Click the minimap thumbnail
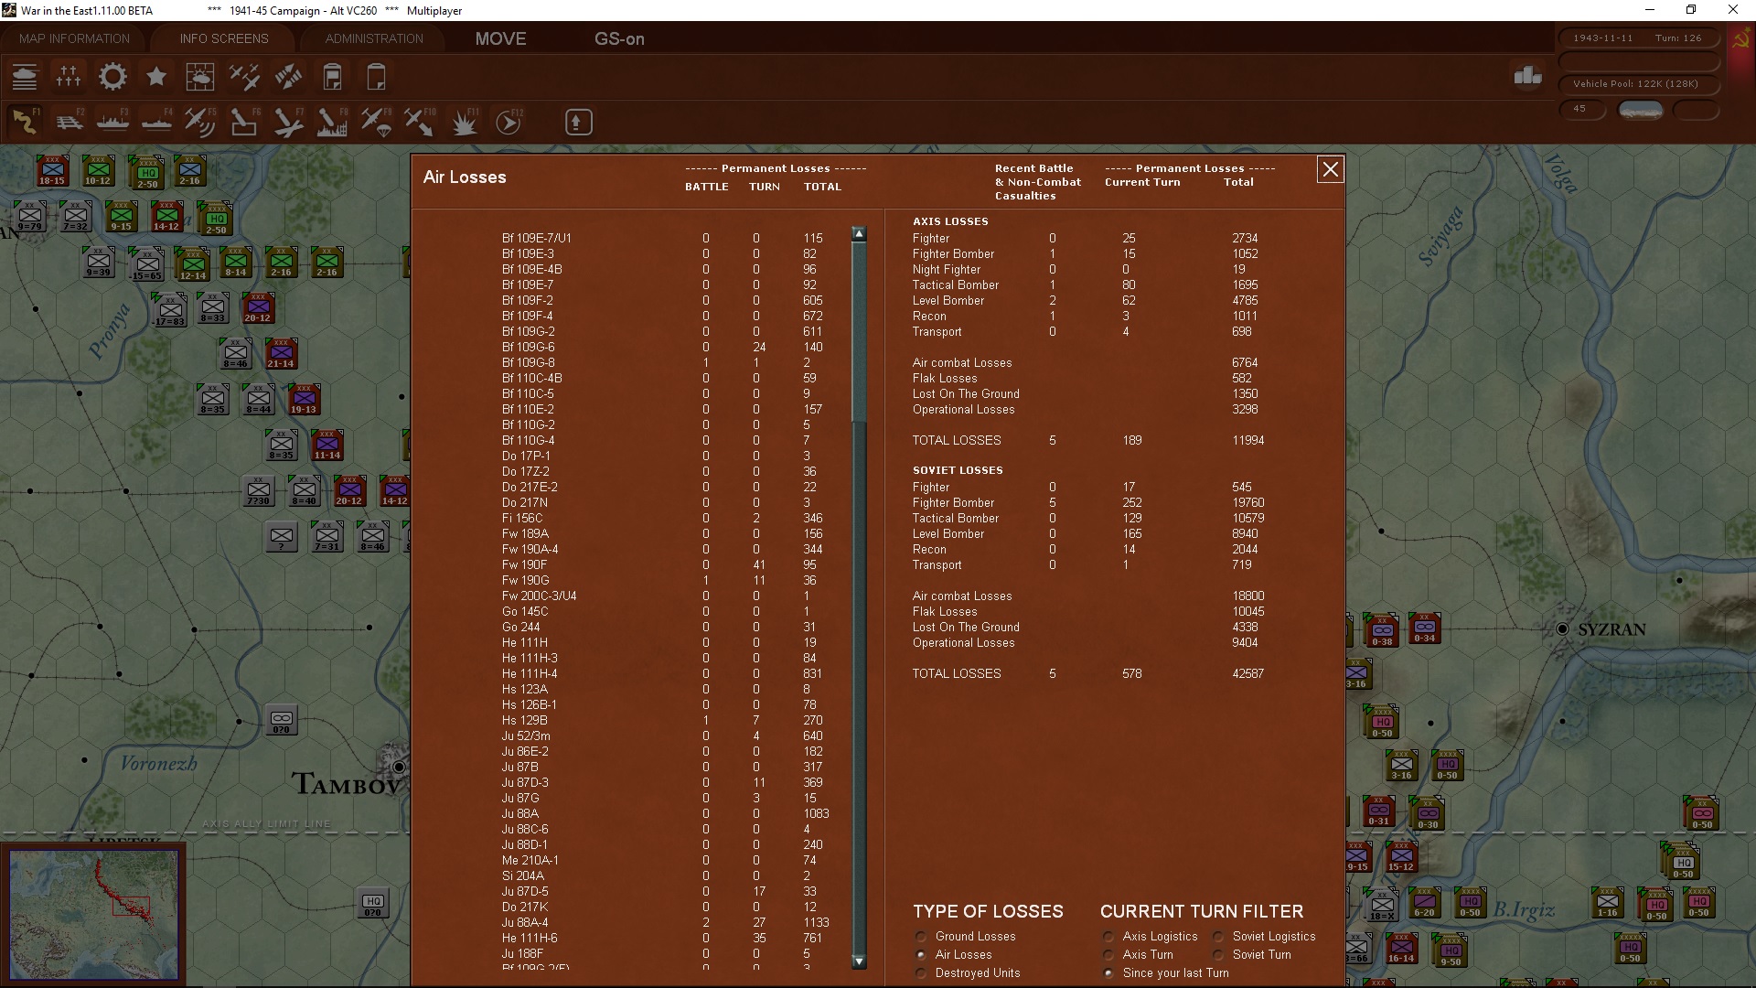This screenshot has width=1756, height=988. pyautogui.click(x=94, y=913)
